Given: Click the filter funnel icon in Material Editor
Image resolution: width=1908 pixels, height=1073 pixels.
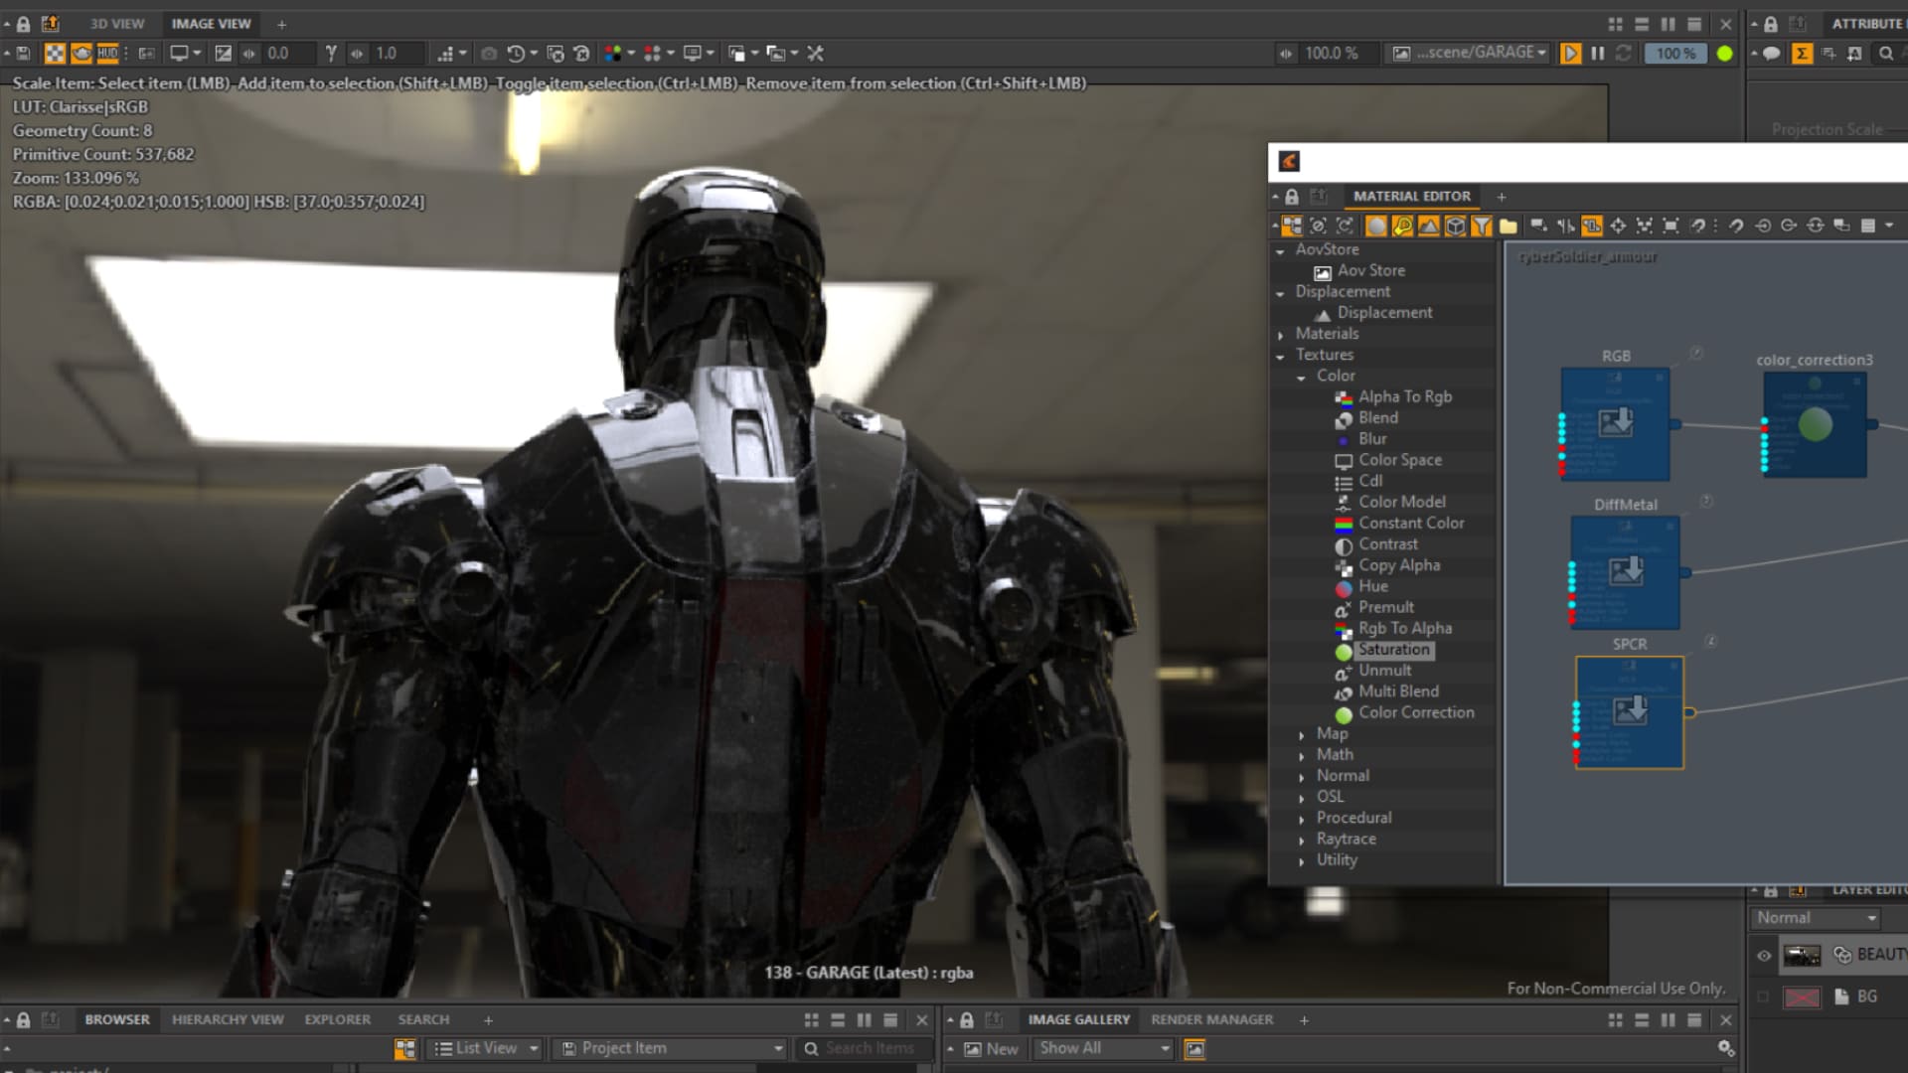Looking at the screenshot, I should 1482,227.
